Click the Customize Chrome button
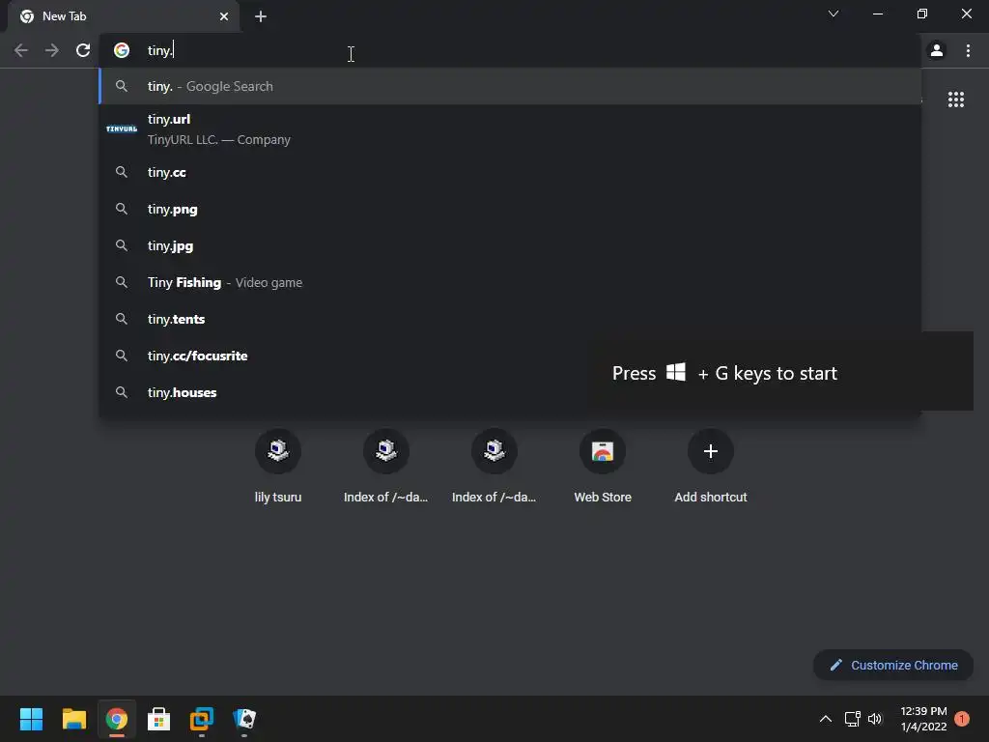The height and width of the screenshot is (742, 989). click(893, 665)
